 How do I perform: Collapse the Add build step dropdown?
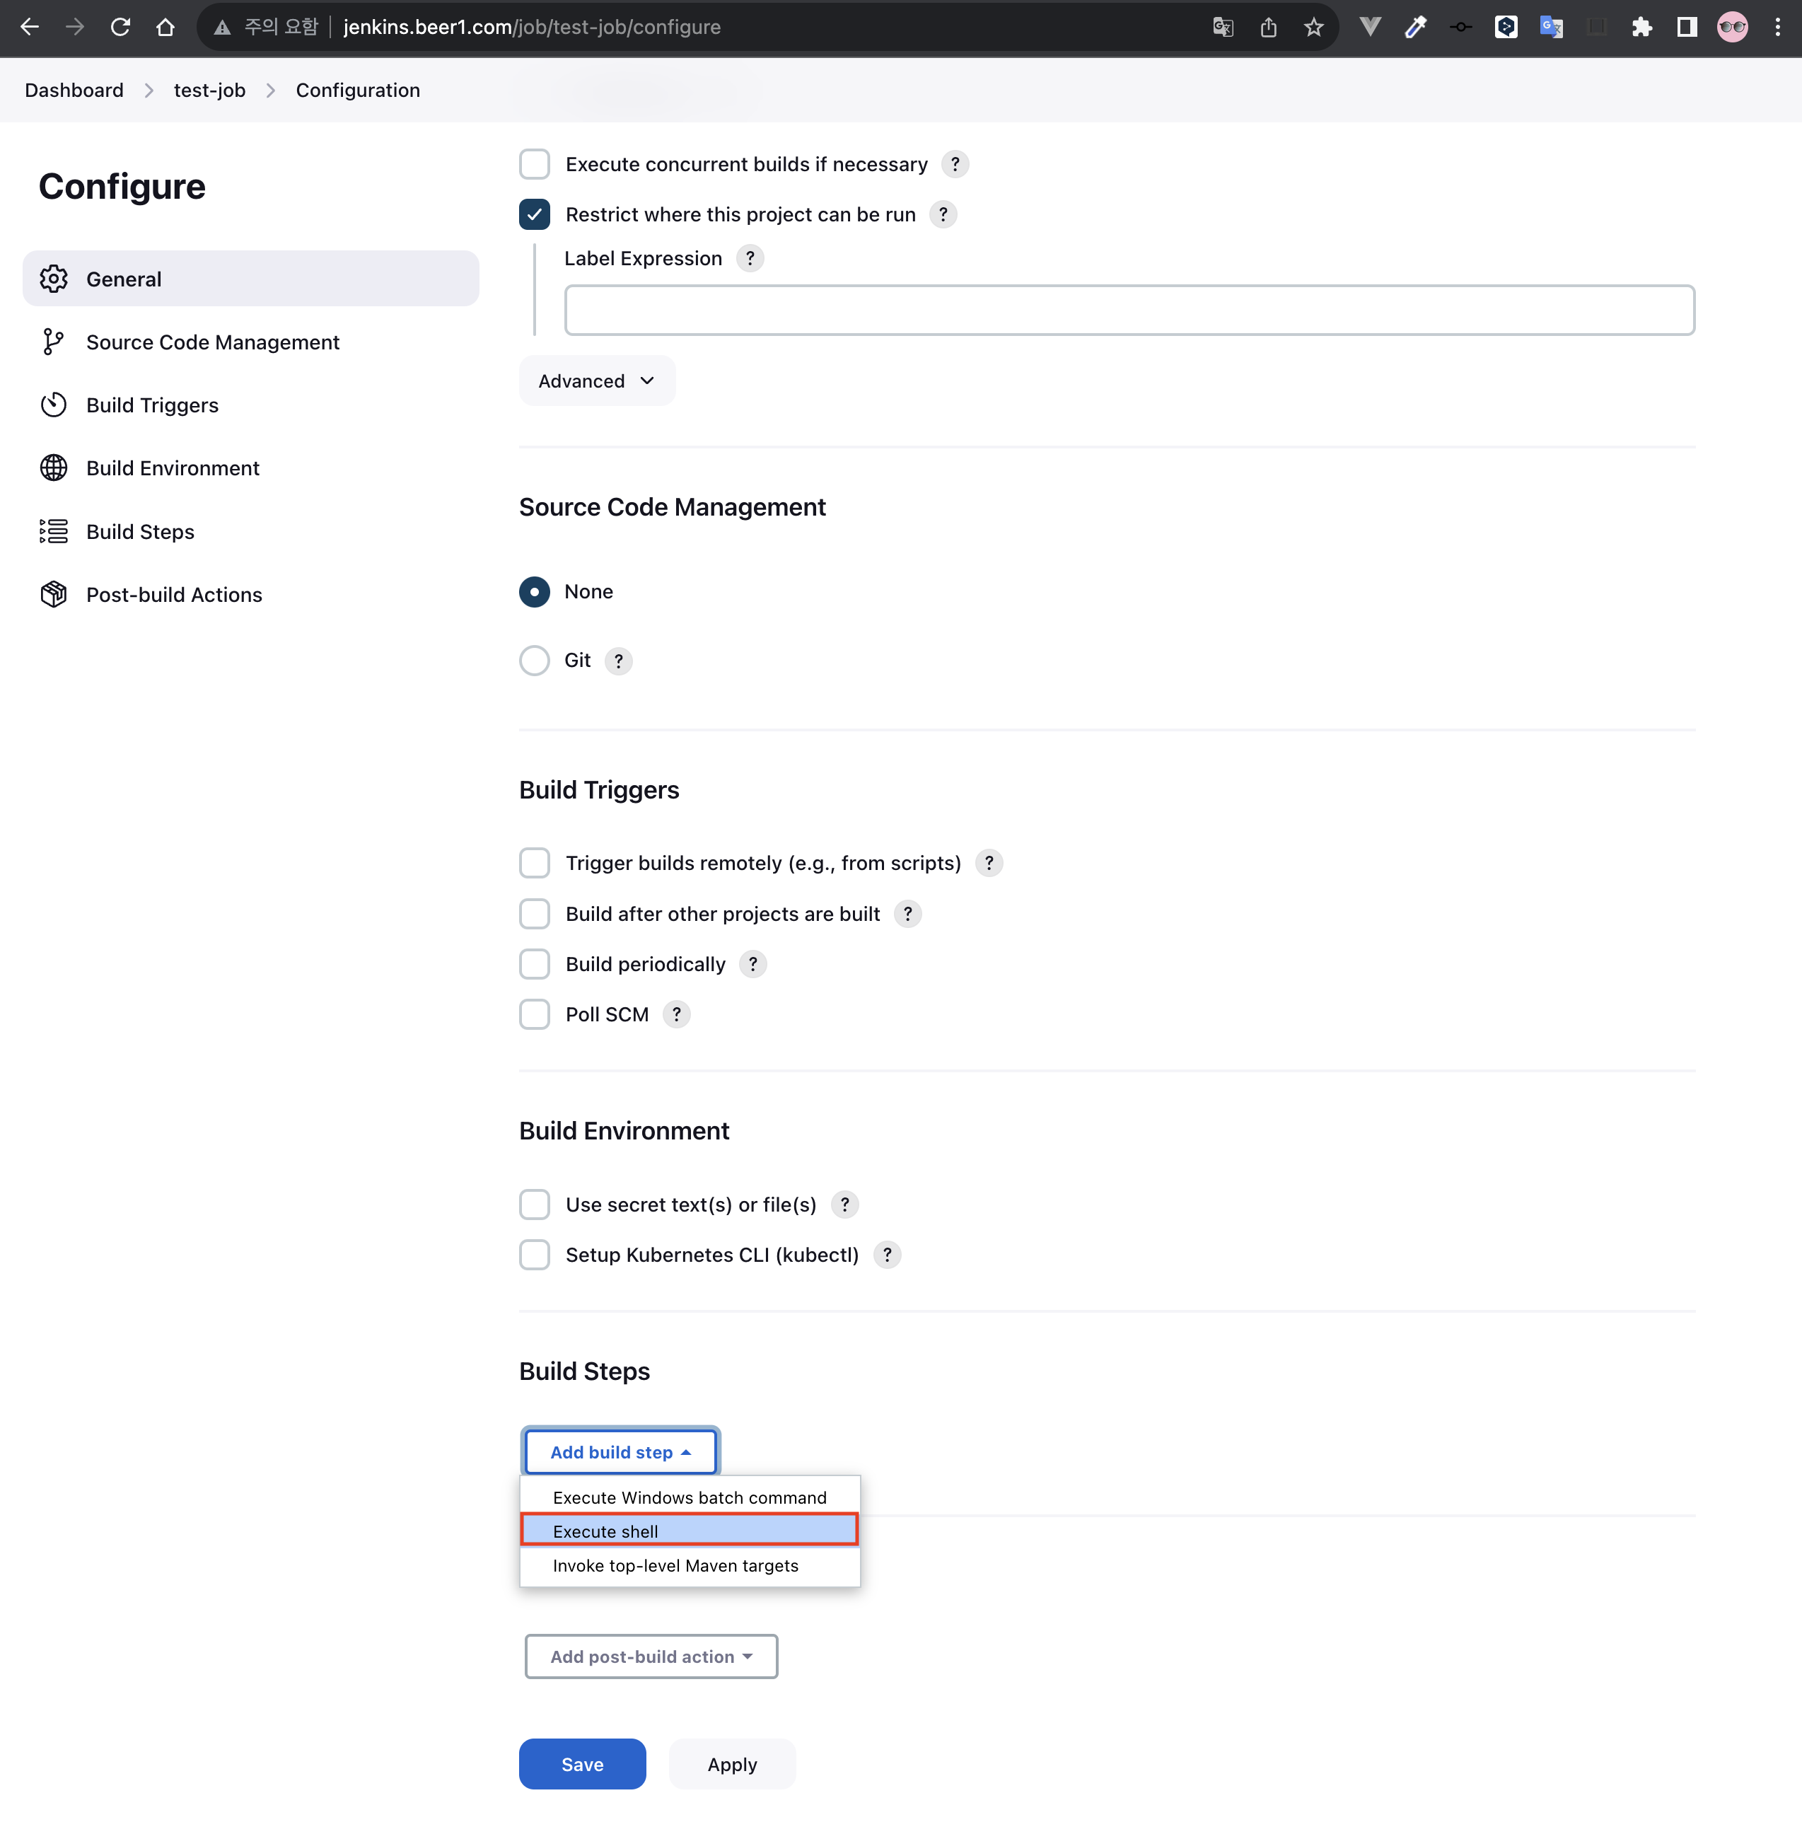(x=620, y=1452)
